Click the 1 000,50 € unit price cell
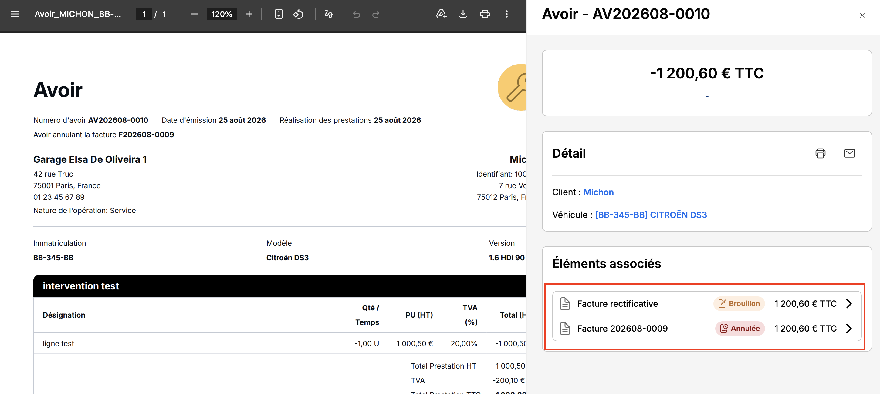The height and width of the screenshot is (394, 880). 415,343
